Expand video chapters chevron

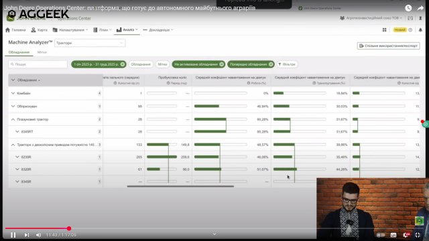click(x=214, y=234)
